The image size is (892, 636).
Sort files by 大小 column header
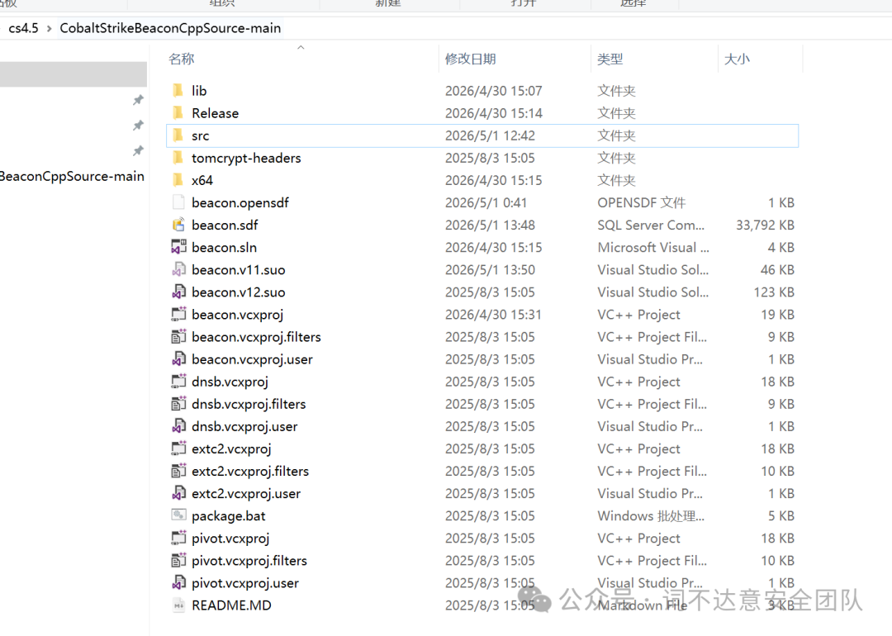(737, 59)
